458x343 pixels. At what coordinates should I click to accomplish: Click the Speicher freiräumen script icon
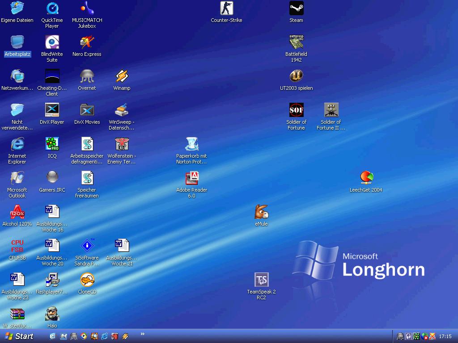pyautogui.click(x=87, y=178)
